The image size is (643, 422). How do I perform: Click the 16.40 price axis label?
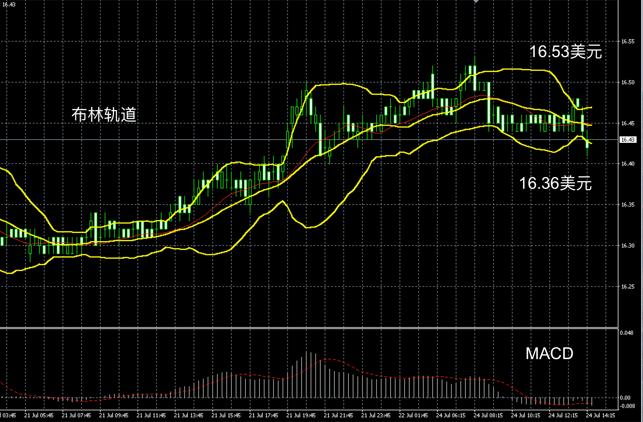click(628, 164)
